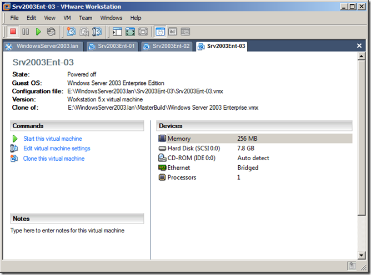The height and width of the screenshot is (275, 371).
Task: Open the File menu
Action: pyautogui.click(x=14, y=18)
